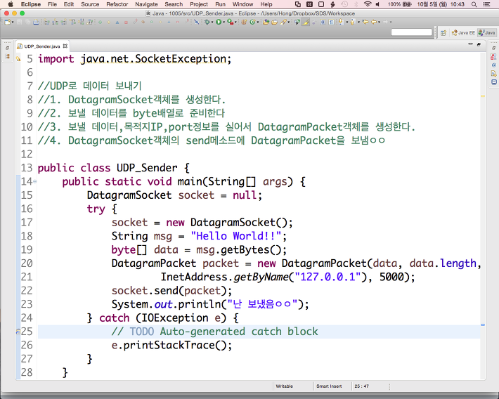499x399 pixels.
Task: Run the program with green Run button
Action: (219, 22)
